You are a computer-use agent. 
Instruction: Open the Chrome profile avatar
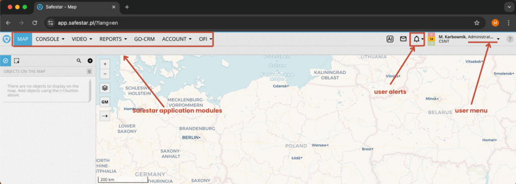pos(495,23)
